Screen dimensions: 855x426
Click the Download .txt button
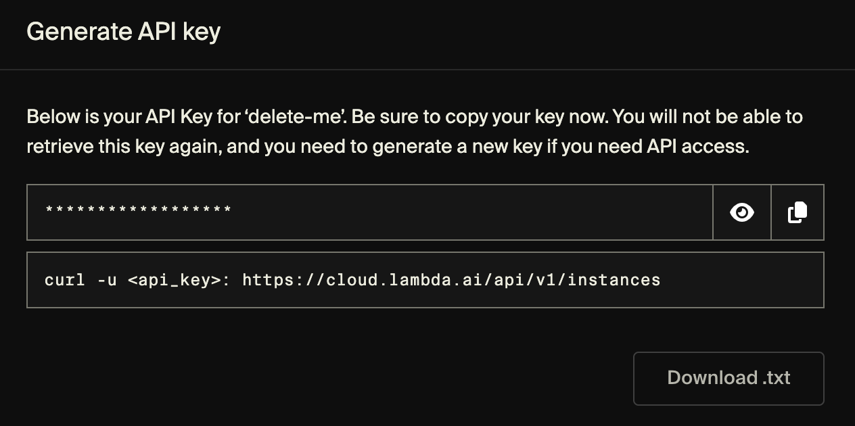tap(729, 378)
